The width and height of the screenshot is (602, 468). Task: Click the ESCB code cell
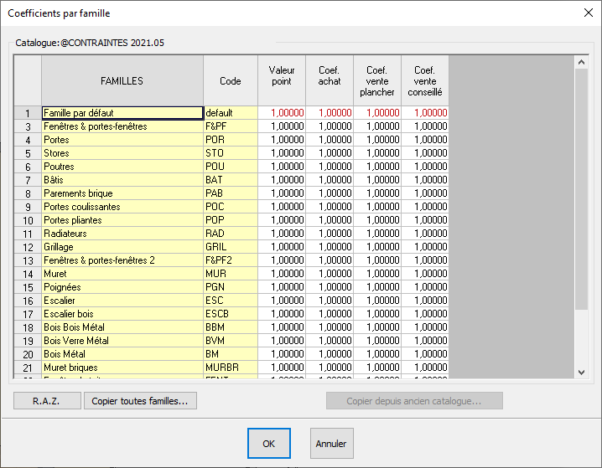[x=230, y=314]
